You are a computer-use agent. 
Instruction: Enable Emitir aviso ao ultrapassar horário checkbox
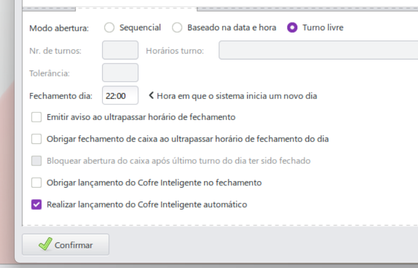37,117
